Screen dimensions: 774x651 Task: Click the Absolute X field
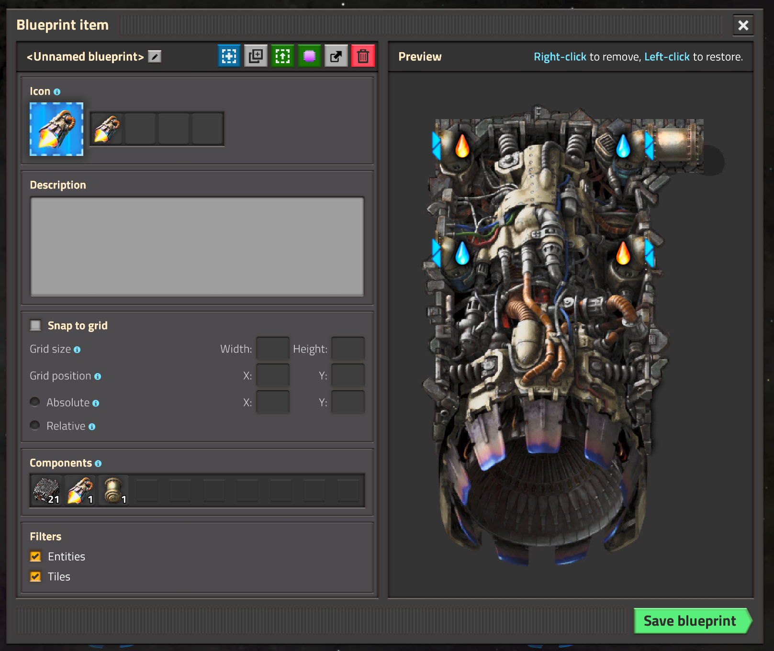click(272, 402)
